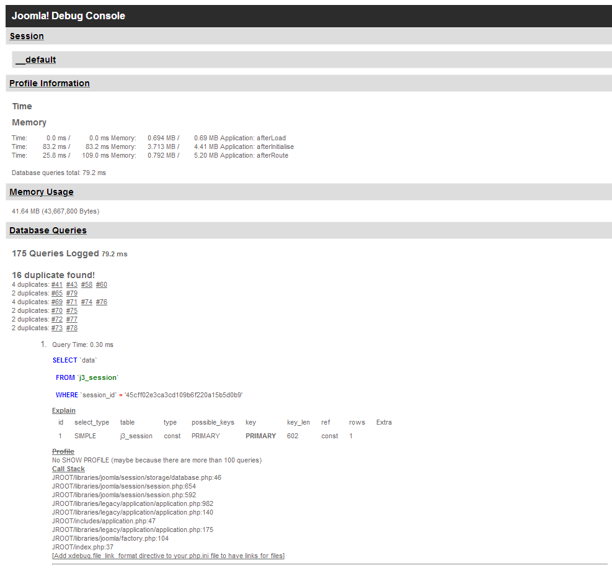This screenshot has height=568, width=612.
Task: Click the rows column header
Action: click(357, 422)
